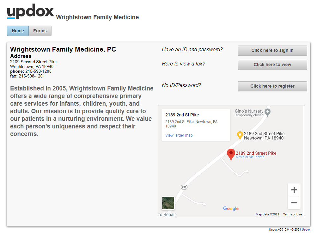
Task: Click Map data ©2021 text
Action: coord(267,214)
